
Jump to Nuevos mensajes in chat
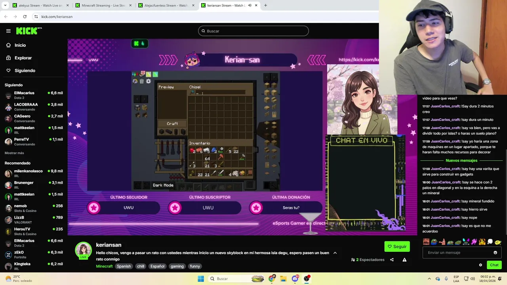tap(461, 160)
